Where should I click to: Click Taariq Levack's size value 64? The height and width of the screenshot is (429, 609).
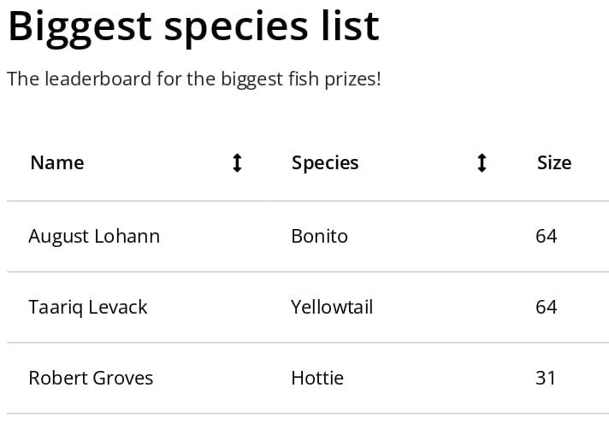(x=546, y=307)
